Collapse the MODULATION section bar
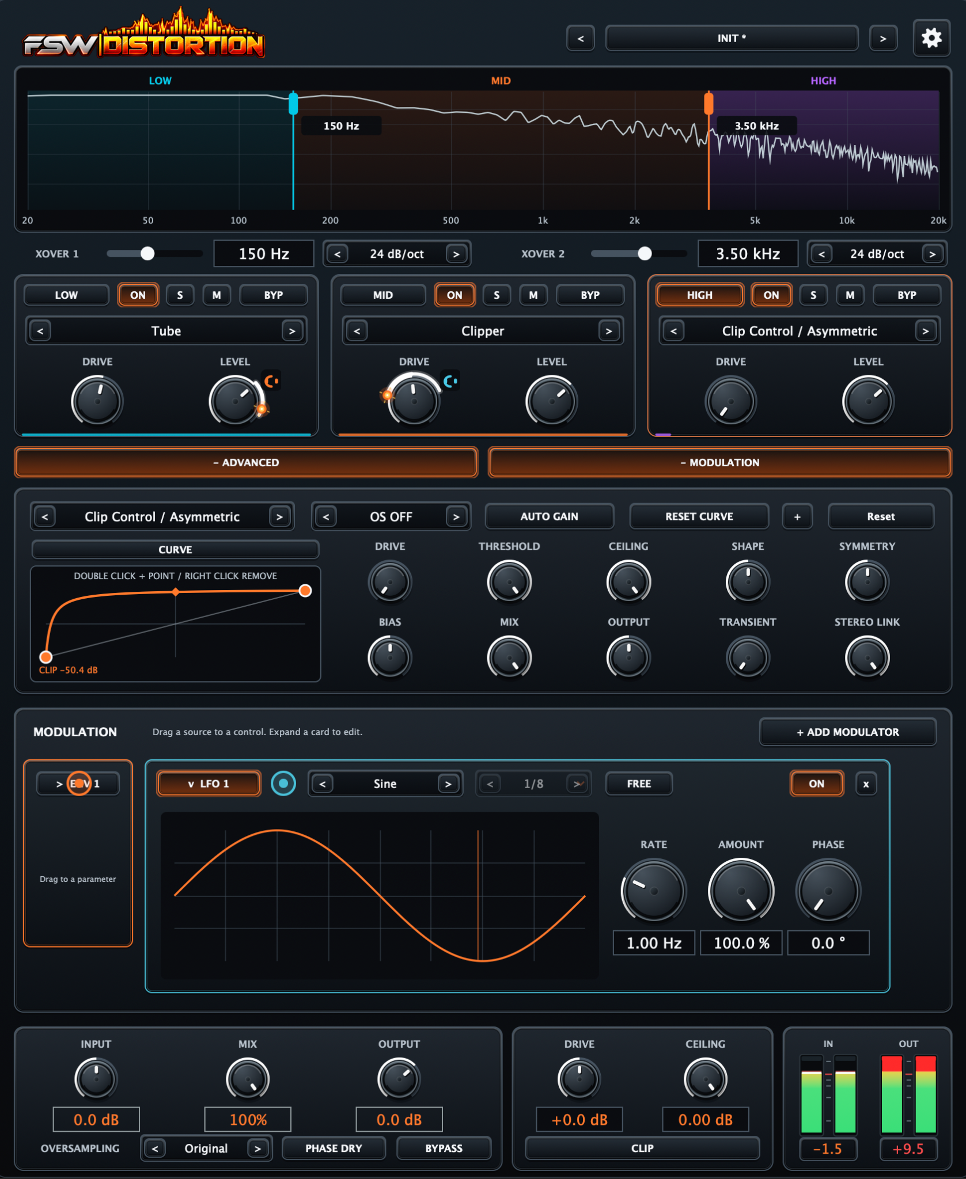966x1179 pixels. tap(719, 462)
